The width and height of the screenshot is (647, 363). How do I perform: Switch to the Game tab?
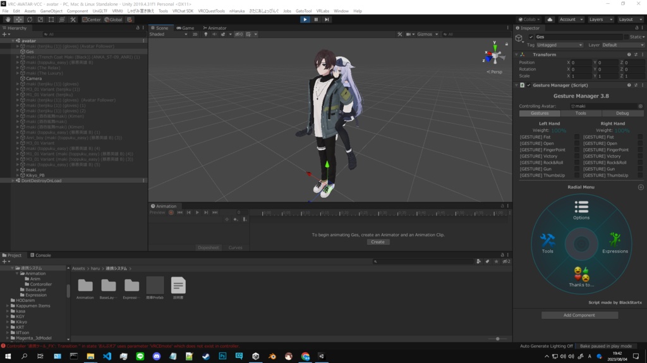(186, 27)
